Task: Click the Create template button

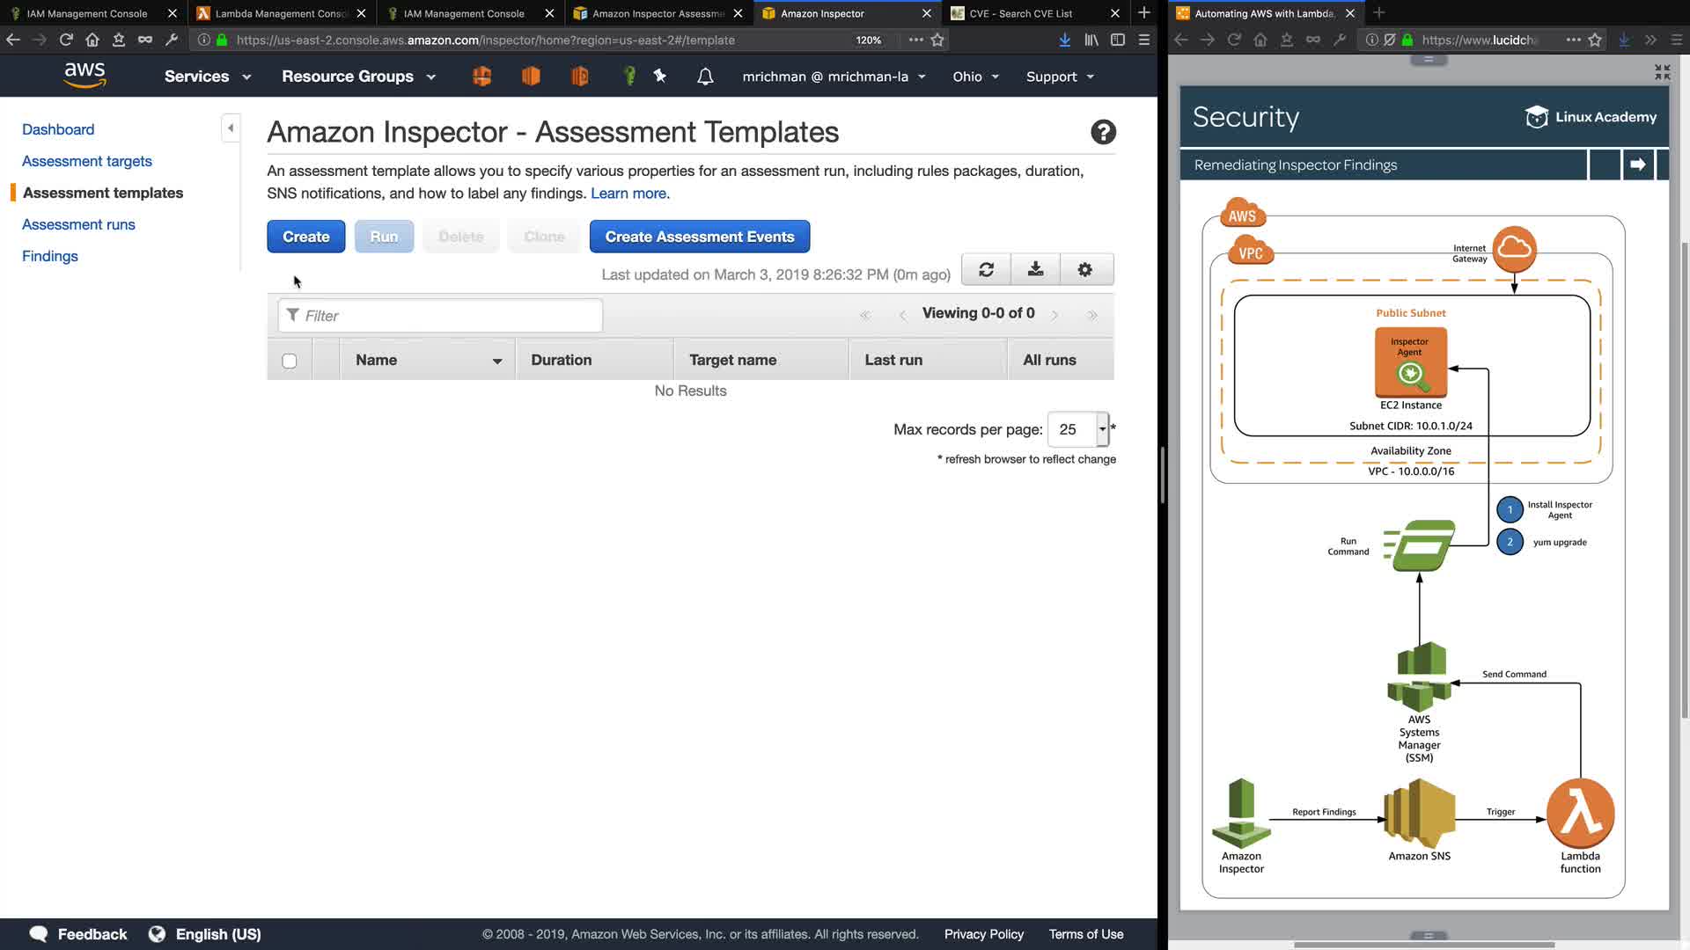Action: [305, 237]
